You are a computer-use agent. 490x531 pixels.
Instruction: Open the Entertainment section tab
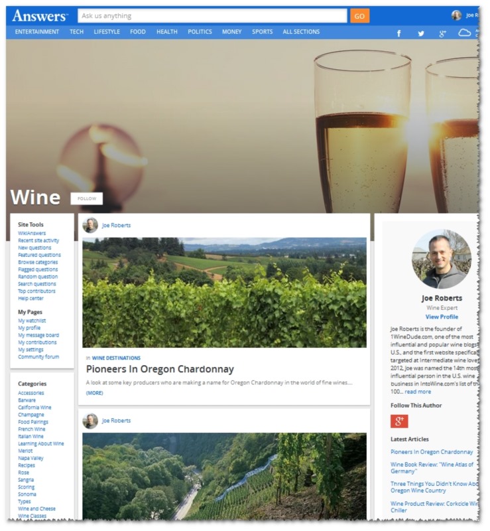pos(37,32)
